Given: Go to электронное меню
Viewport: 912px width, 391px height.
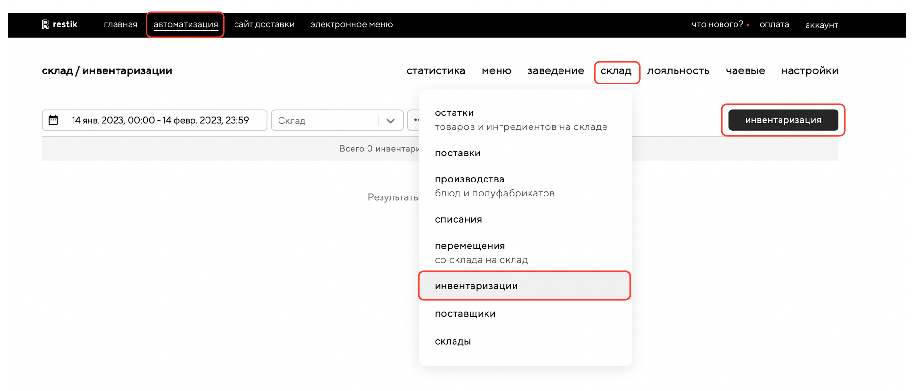Looking at the screenshot, I should pyautogui.click(x=352, y=25).
